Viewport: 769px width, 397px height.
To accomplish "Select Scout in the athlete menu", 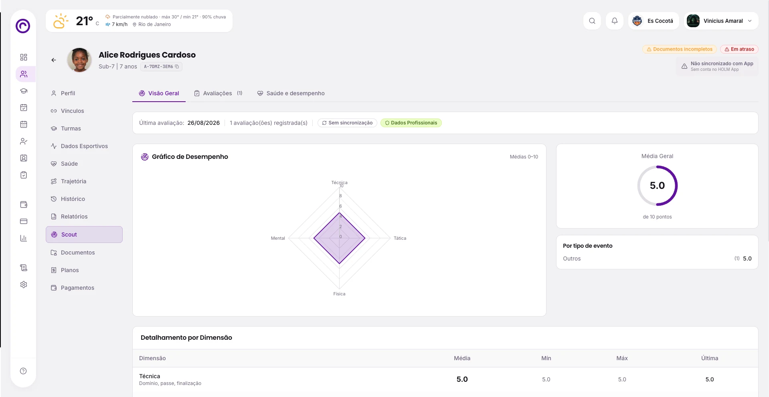I will click(84, 235).
